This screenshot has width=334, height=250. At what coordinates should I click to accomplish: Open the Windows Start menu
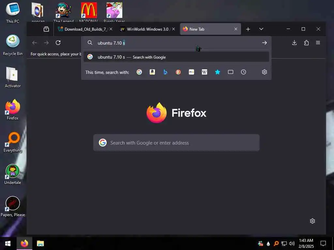[x=8, y=243]
